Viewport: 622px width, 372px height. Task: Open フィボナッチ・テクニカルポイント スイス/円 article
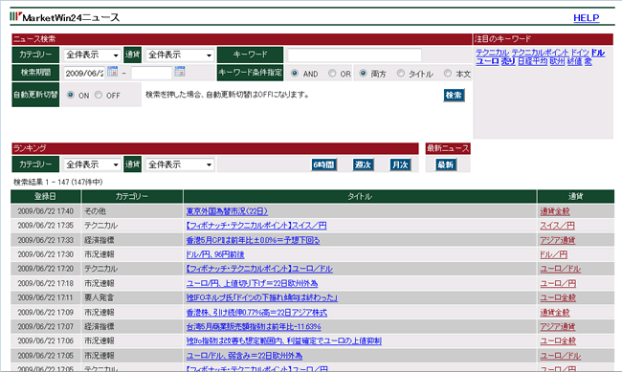256,226
